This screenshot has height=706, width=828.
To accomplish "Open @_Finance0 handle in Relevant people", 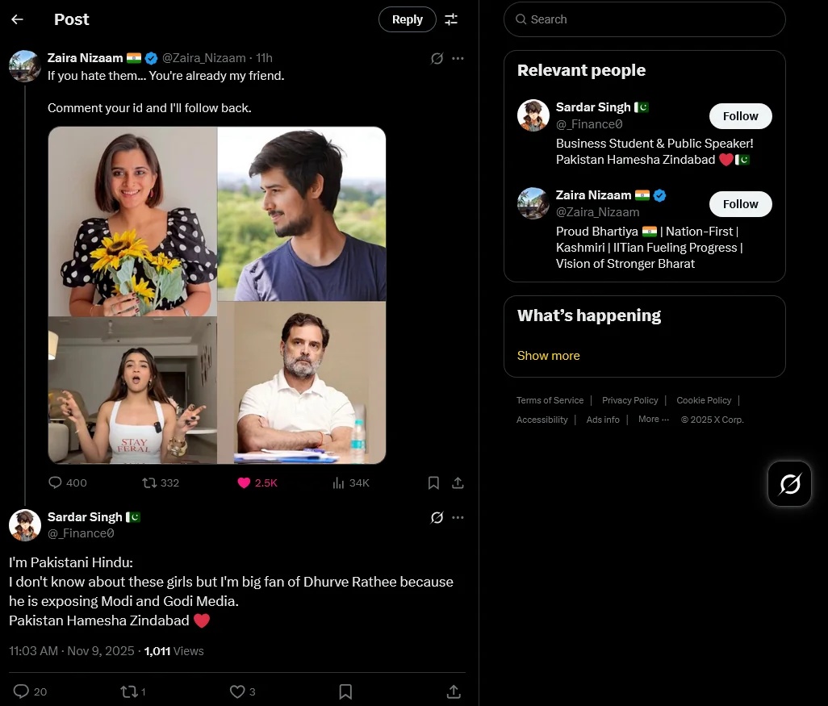I will 589,124.
